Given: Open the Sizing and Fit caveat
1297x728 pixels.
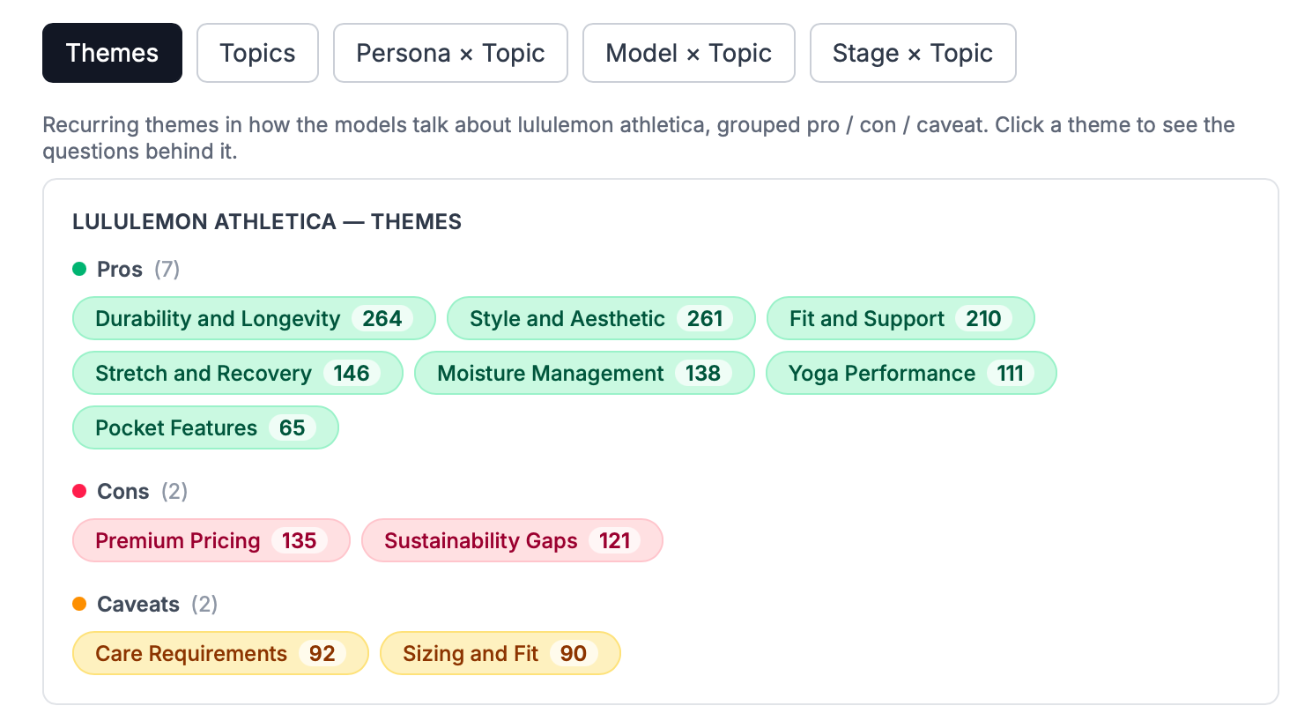Looking at the screenshot, I should 500,653.
